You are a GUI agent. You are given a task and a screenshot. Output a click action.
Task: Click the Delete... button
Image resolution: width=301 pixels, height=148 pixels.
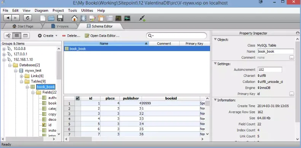click(71, 36)
